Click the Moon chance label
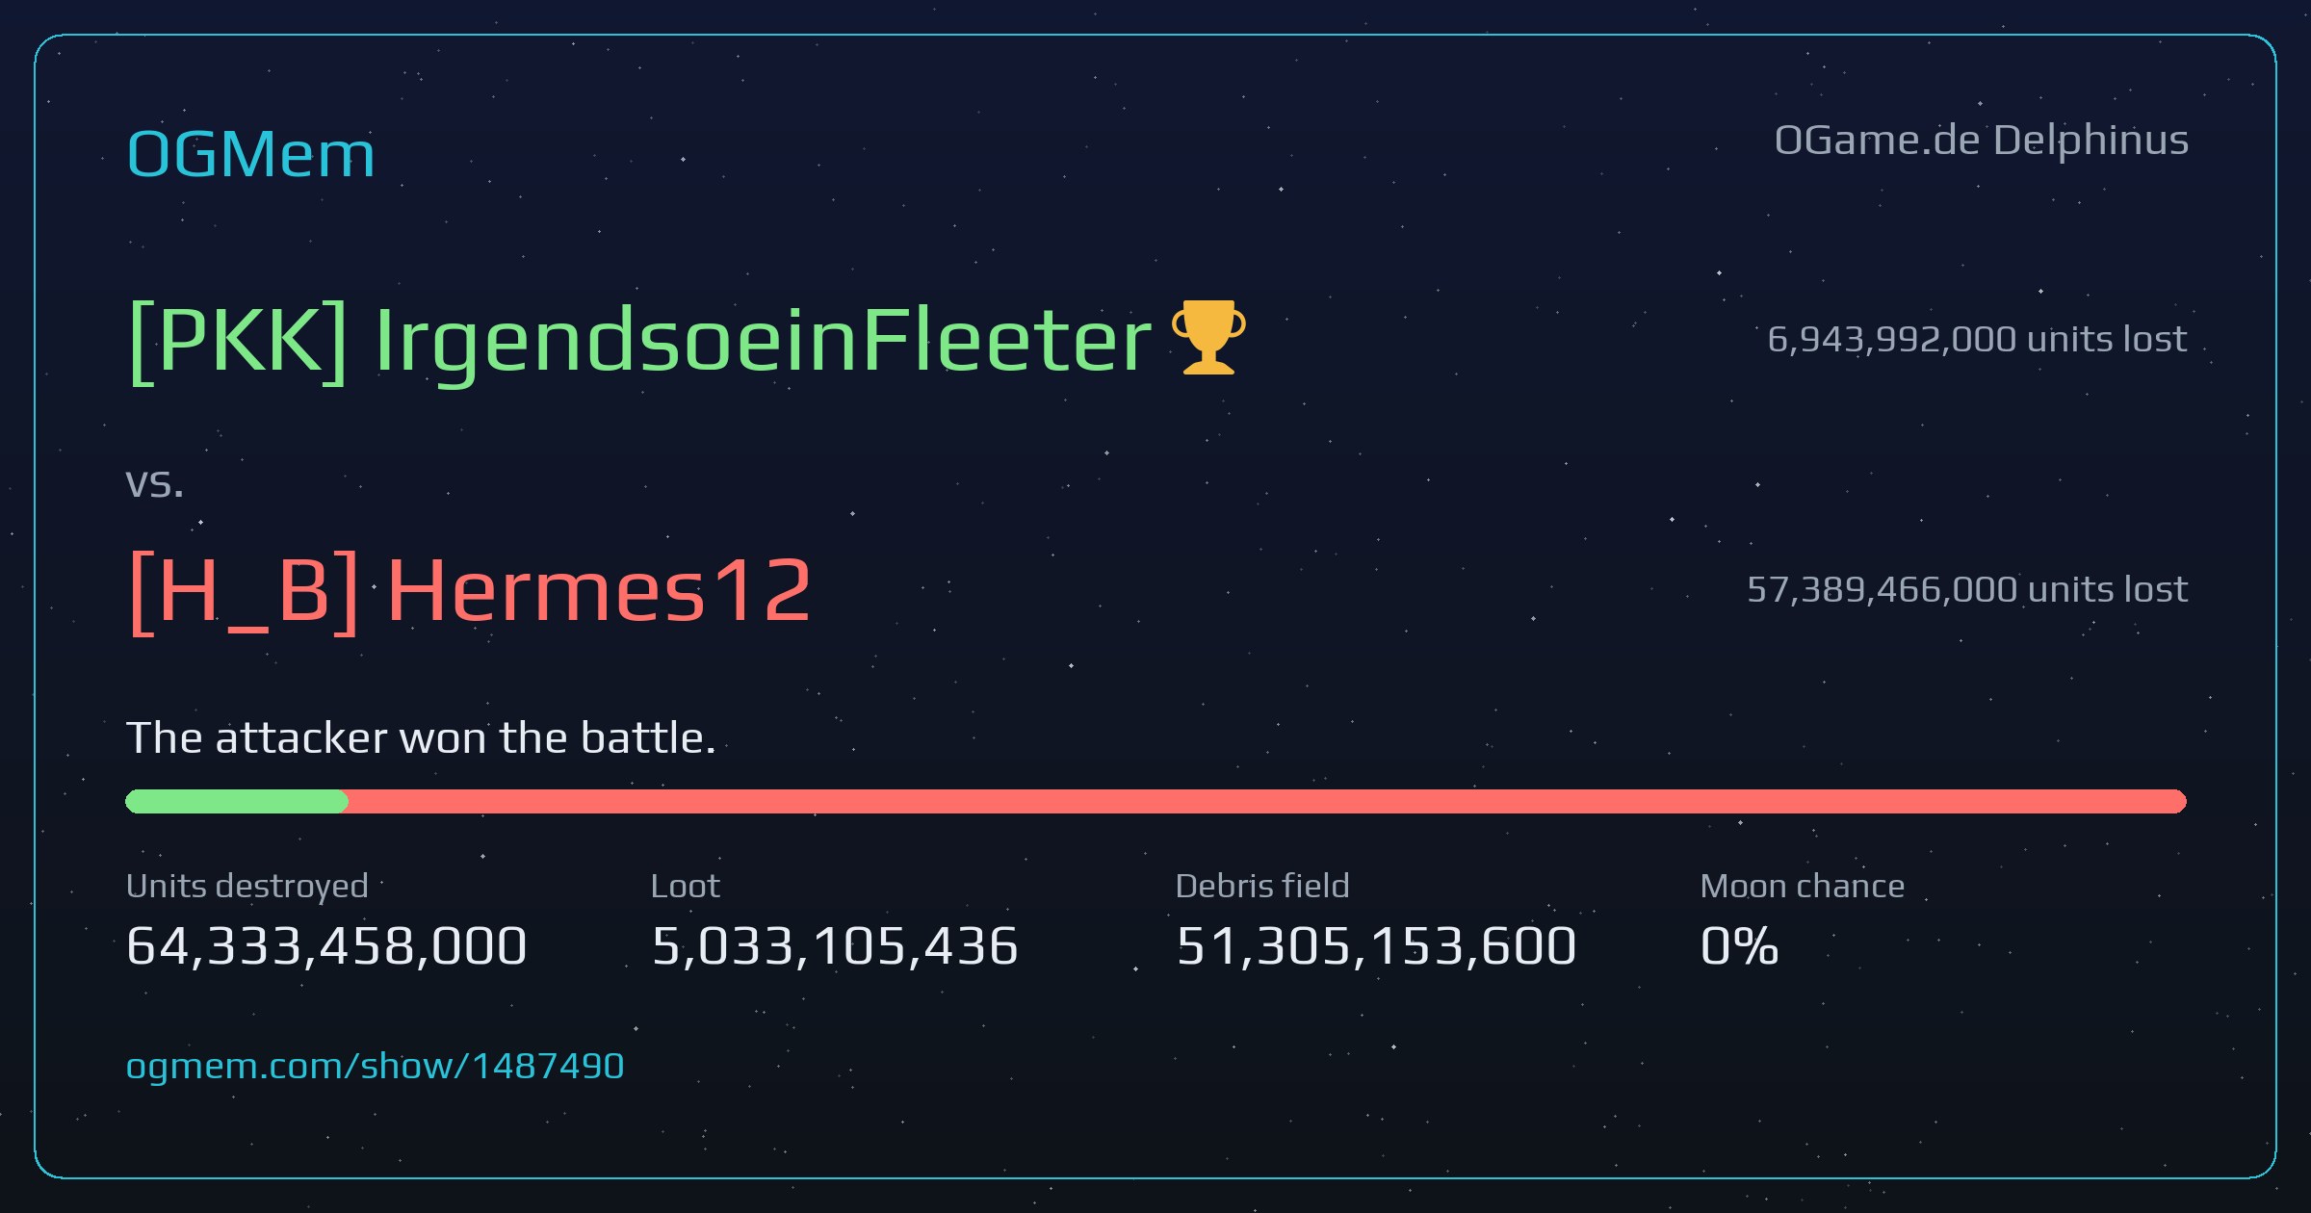2311x1213 pixels. click(x=1803, y=886)
